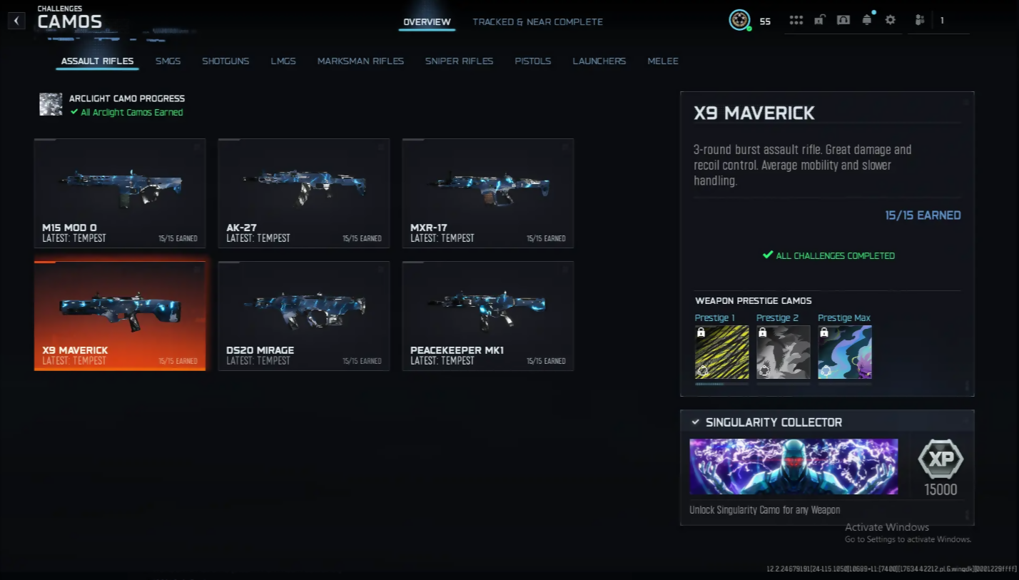Open the headset voice chat icon

pos(843,20)
